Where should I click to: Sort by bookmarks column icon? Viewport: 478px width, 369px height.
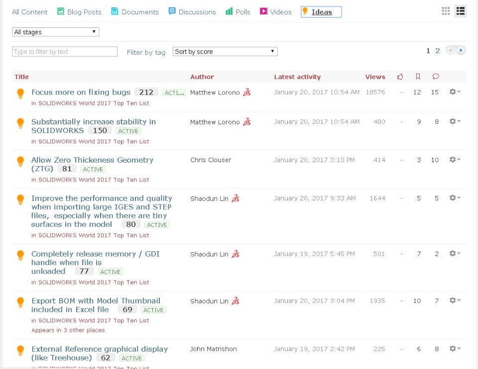[x=418, y=77]
